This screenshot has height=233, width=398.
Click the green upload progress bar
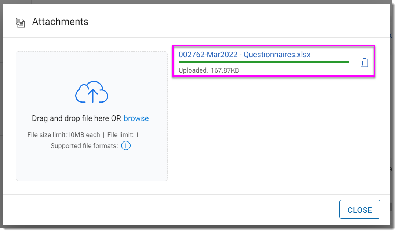tap(263, 62)
